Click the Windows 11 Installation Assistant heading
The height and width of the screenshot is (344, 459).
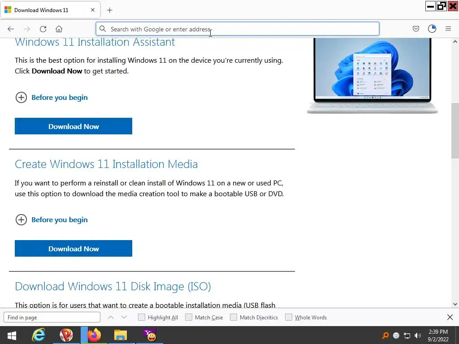click(x=95, y=42)
